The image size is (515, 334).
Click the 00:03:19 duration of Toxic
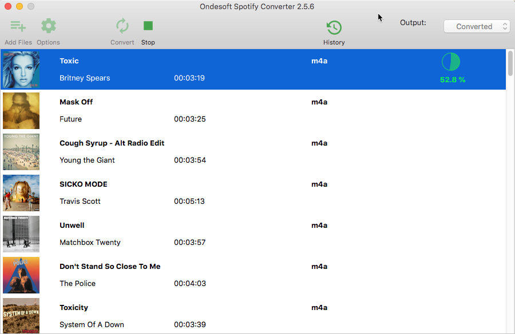click(x=189, y=78)
